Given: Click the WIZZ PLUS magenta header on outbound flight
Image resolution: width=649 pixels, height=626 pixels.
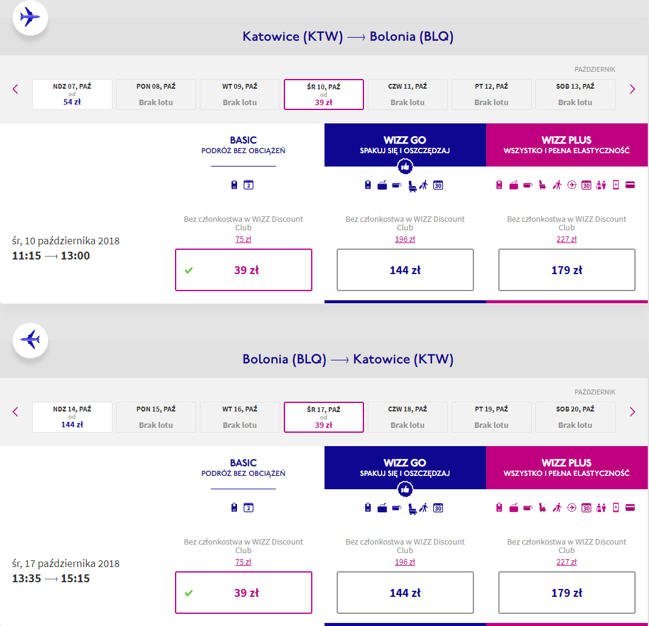Looking at the screenshot, I should tap(566, 145).
